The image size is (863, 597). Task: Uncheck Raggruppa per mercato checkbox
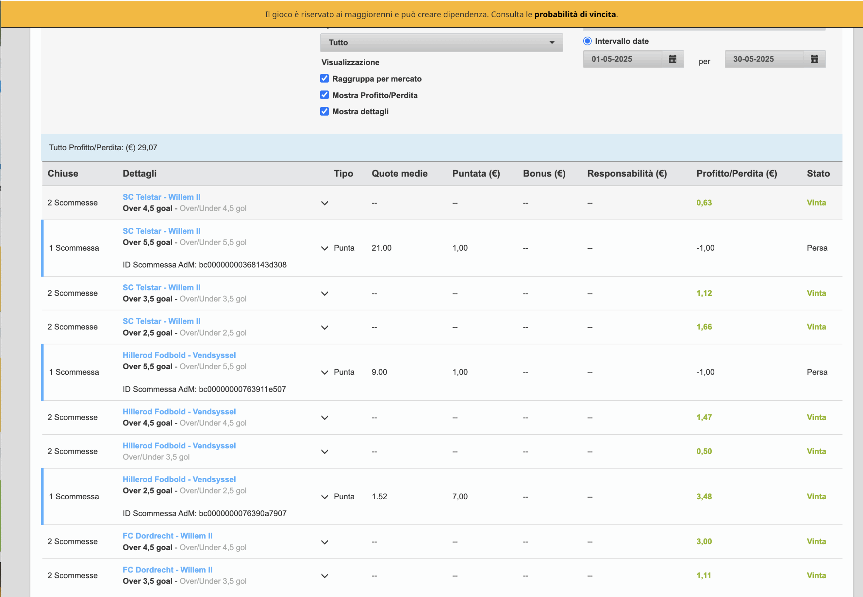(x=324, y=78)
